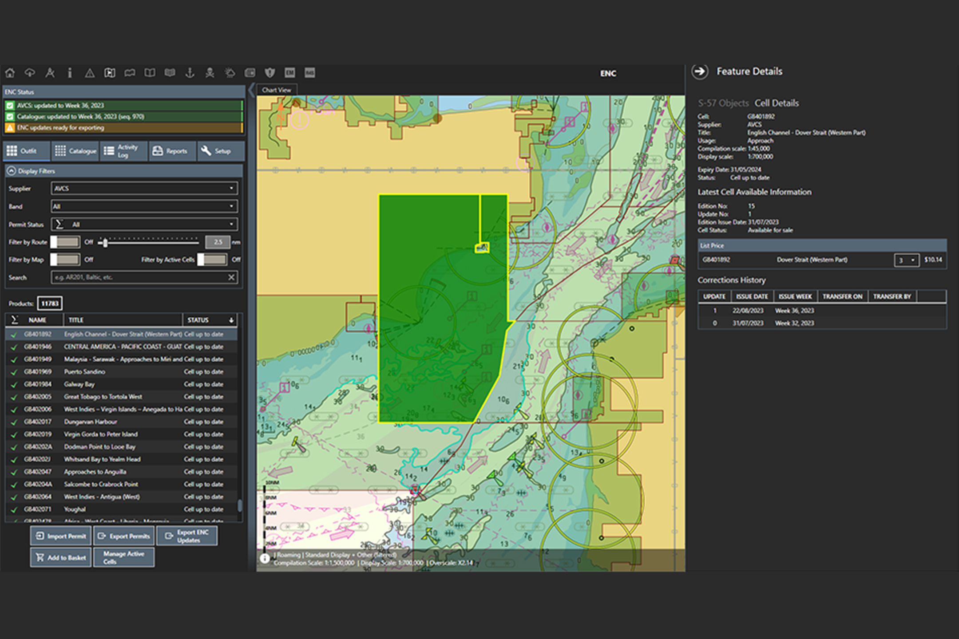Click the last grey square toolbar icon

(x=310, y=73)
